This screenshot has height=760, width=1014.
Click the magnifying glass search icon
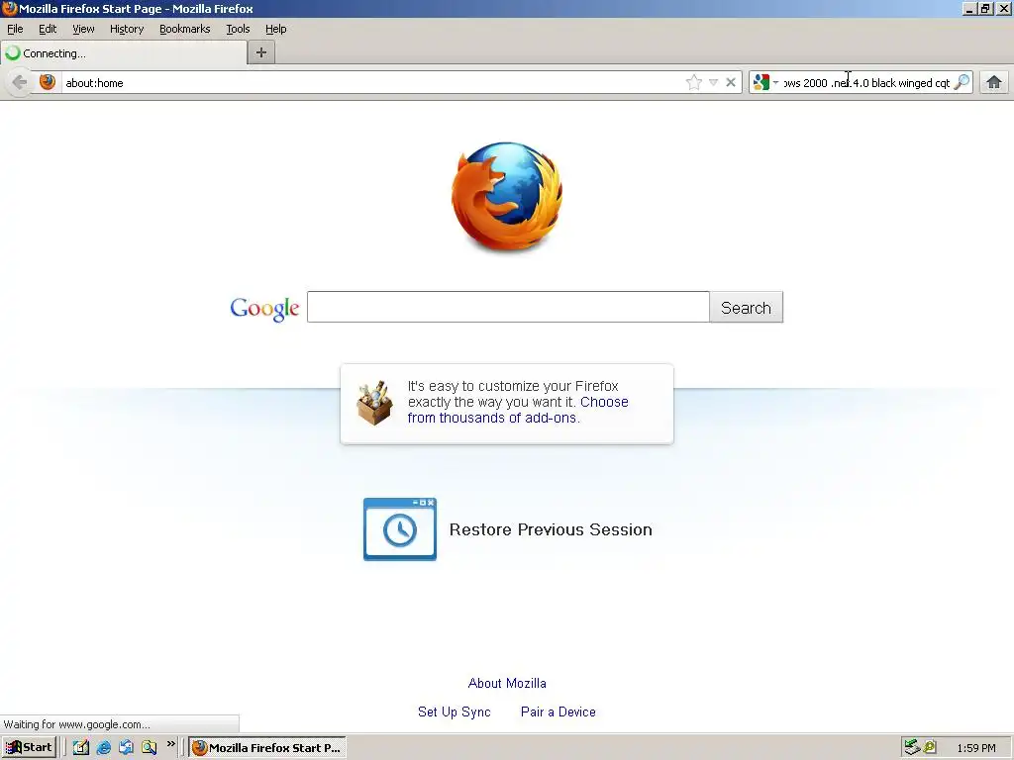[963, 82]
